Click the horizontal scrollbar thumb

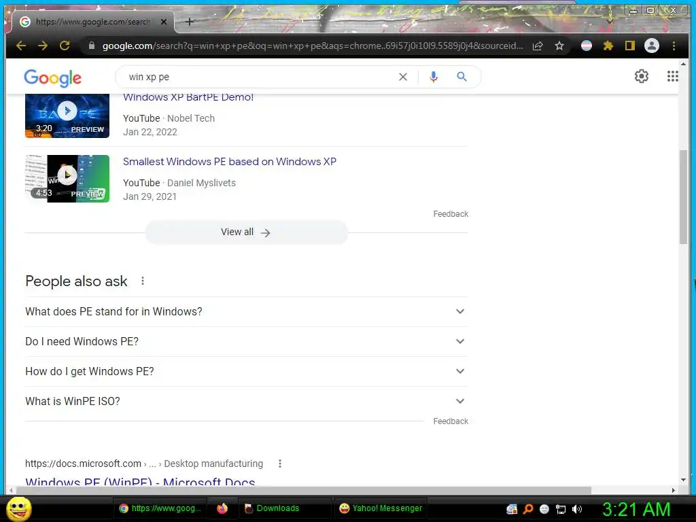[304, 490]
